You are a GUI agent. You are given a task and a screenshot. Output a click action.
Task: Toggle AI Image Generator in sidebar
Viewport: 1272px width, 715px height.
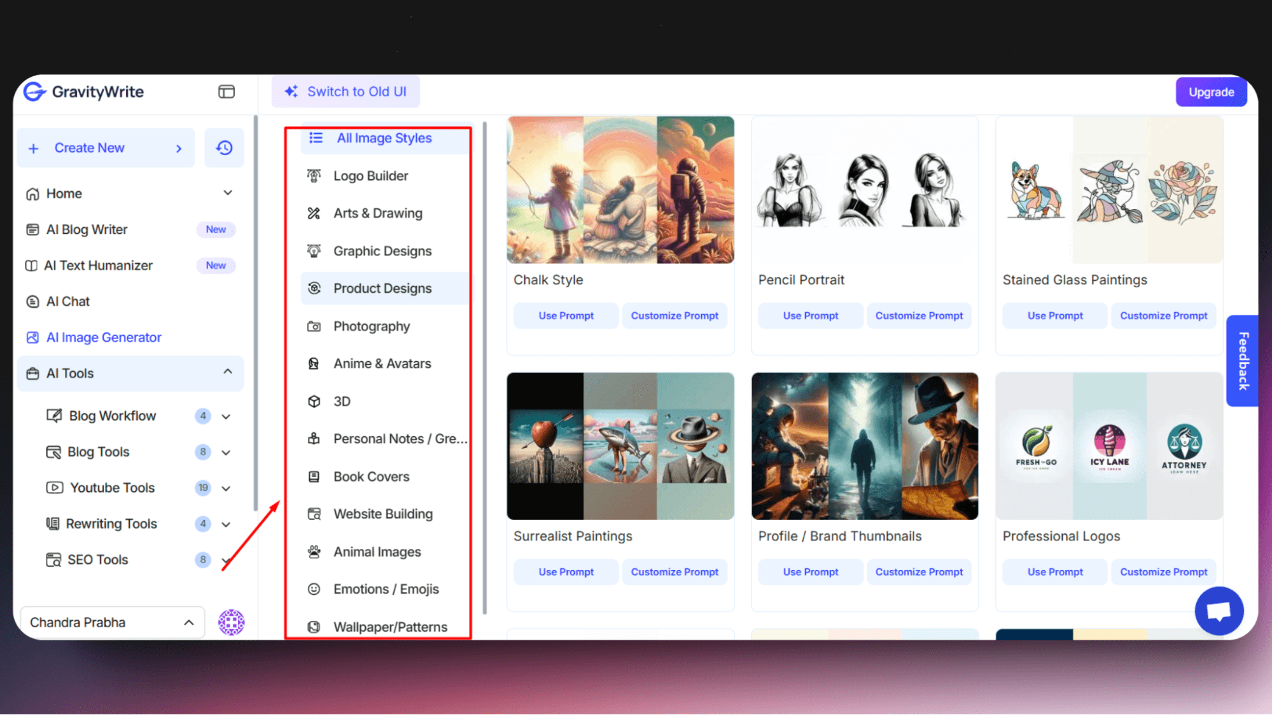click(104, 337)
